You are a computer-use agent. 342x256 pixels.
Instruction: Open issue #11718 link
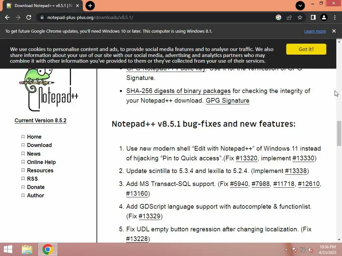pyautogui.click(x=284, y=184)
